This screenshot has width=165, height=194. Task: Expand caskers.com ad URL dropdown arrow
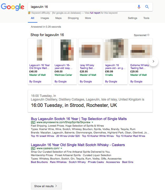(x=61, y=148)
